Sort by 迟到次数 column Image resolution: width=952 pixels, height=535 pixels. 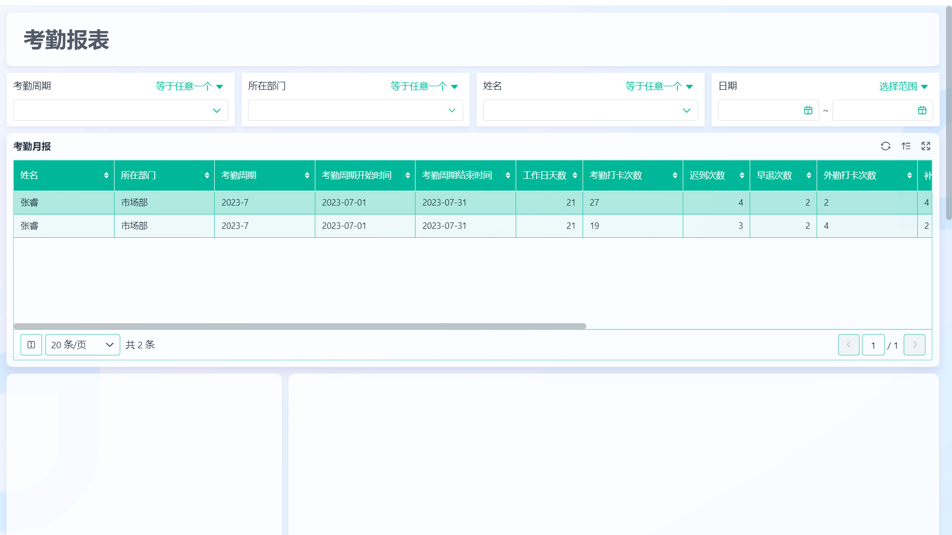(x=742, y=175)
